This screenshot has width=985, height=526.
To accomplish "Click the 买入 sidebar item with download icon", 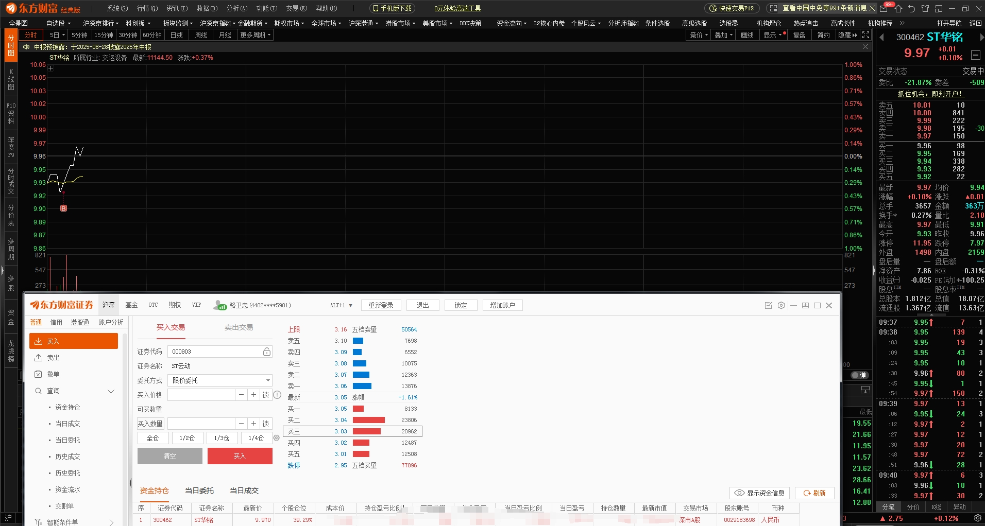I will coord(74,341).
